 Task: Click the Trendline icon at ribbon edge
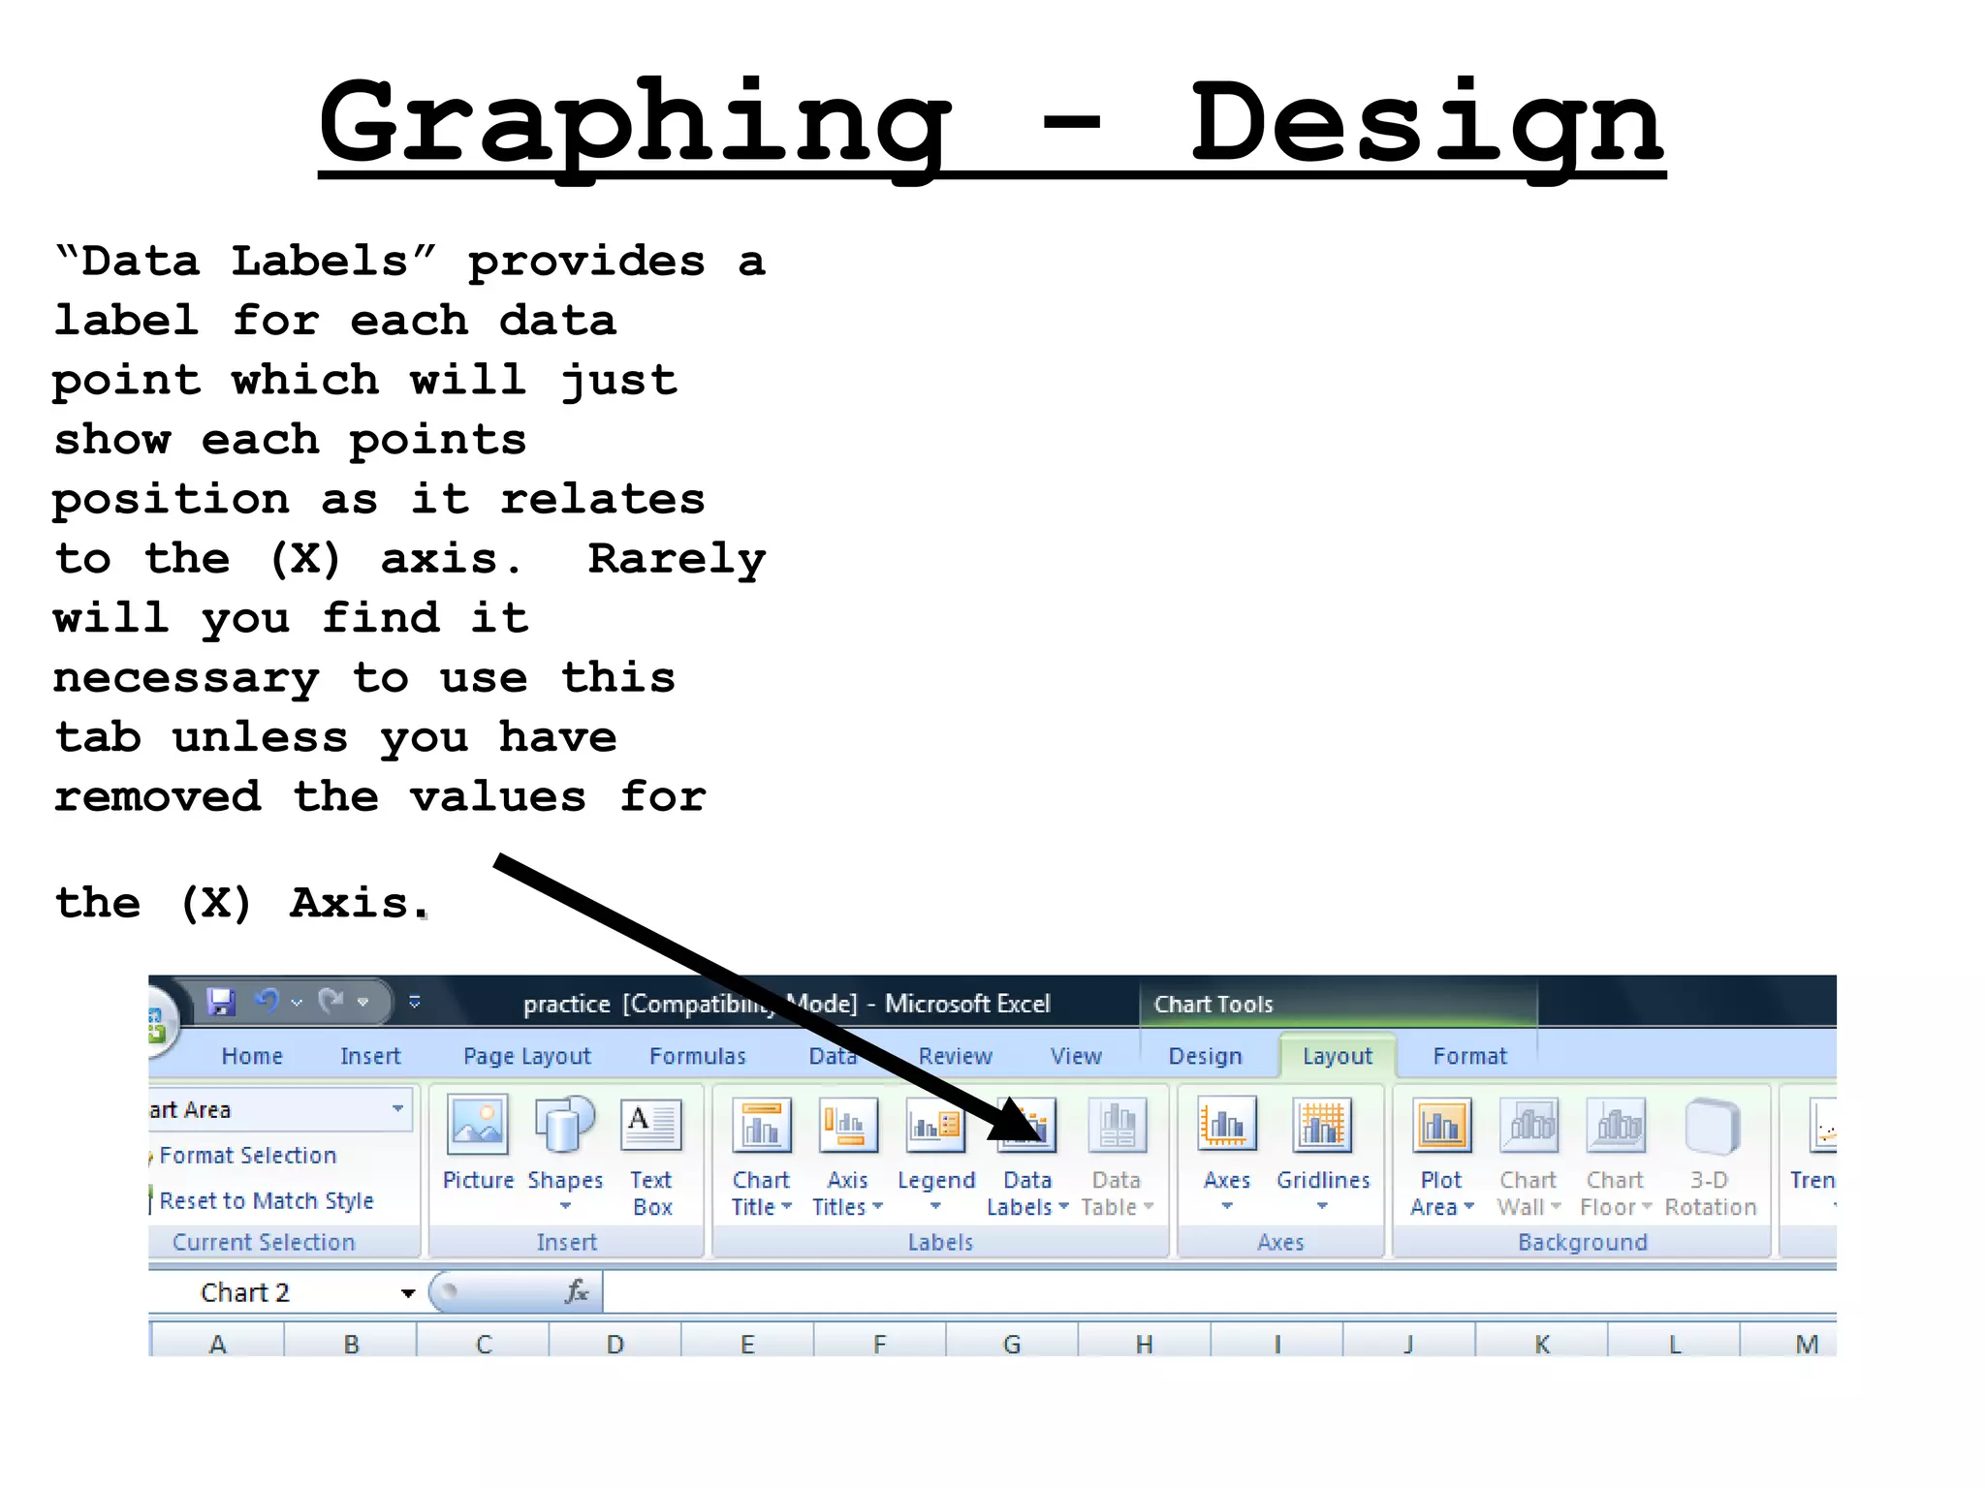(1822, 1126)
